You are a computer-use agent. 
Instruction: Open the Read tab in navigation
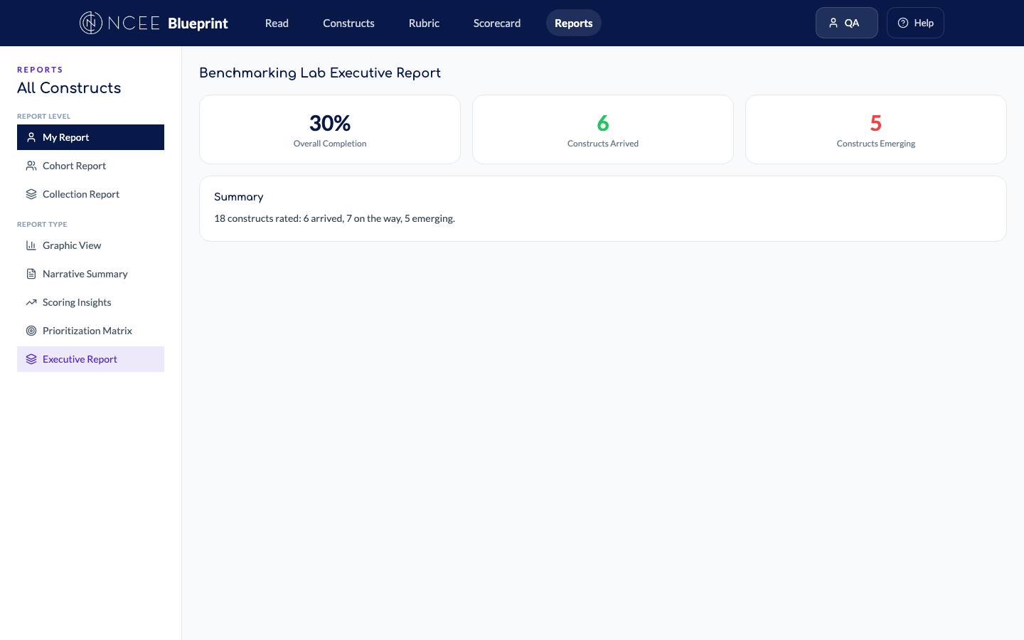[277, 23]
